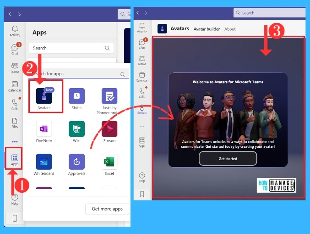This screenshot has height=234, width=310.
Task: Open the Whiteboard app tile
Action: [44, 165]
